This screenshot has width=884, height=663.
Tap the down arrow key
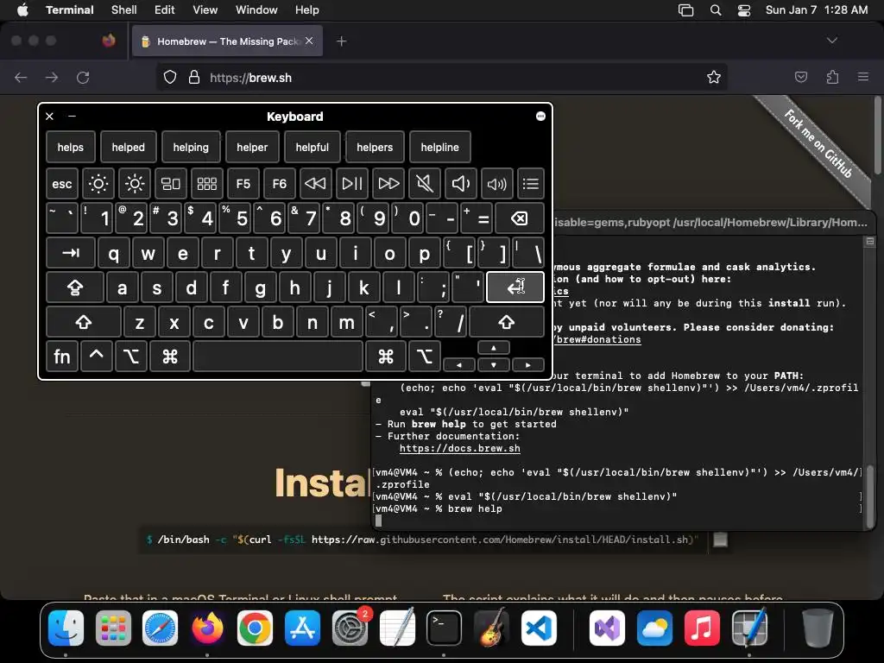point(493,365)
